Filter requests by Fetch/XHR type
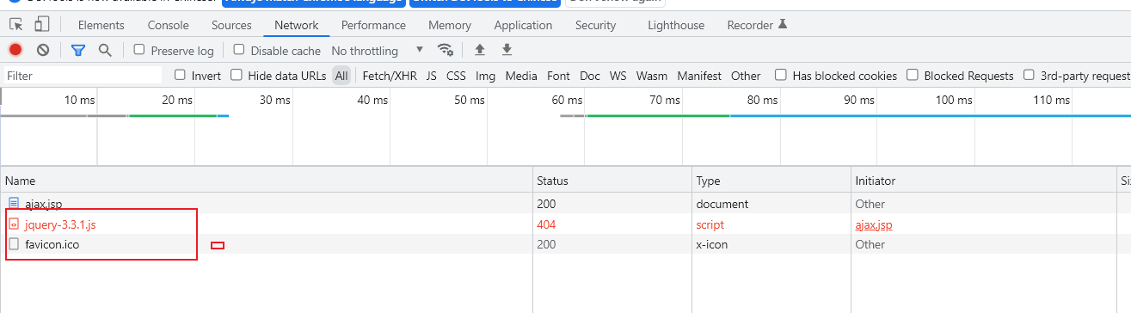This screenshot has width=1131, height=313. pos(390,76)
